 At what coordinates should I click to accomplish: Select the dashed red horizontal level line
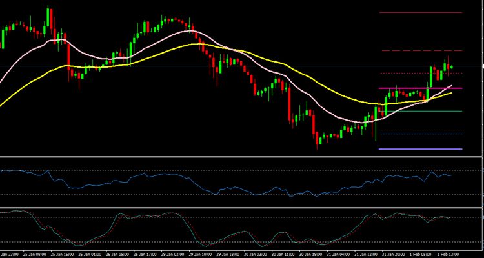(419, 50)
